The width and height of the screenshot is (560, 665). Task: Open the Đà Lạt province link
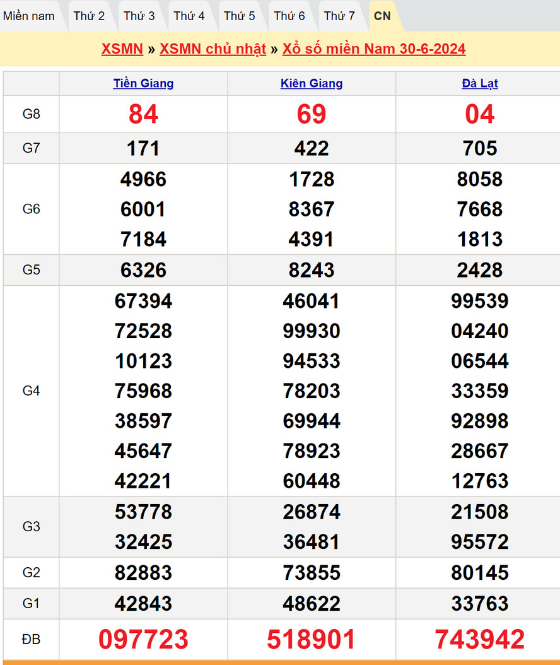pyautogui.click(x=480, y=83)
